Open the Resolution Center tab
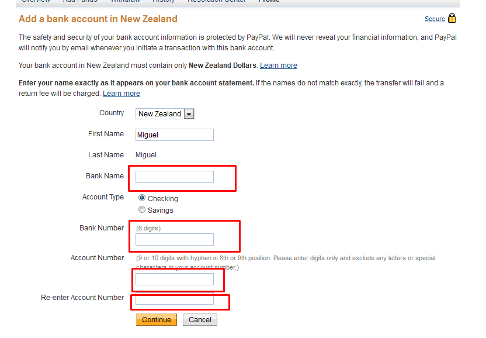The image size is (486, 338). tap(213, 2)
